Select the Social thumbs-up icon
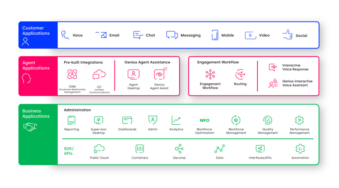The height and width of the screenshot is (188, 339). tap(287, 35)
